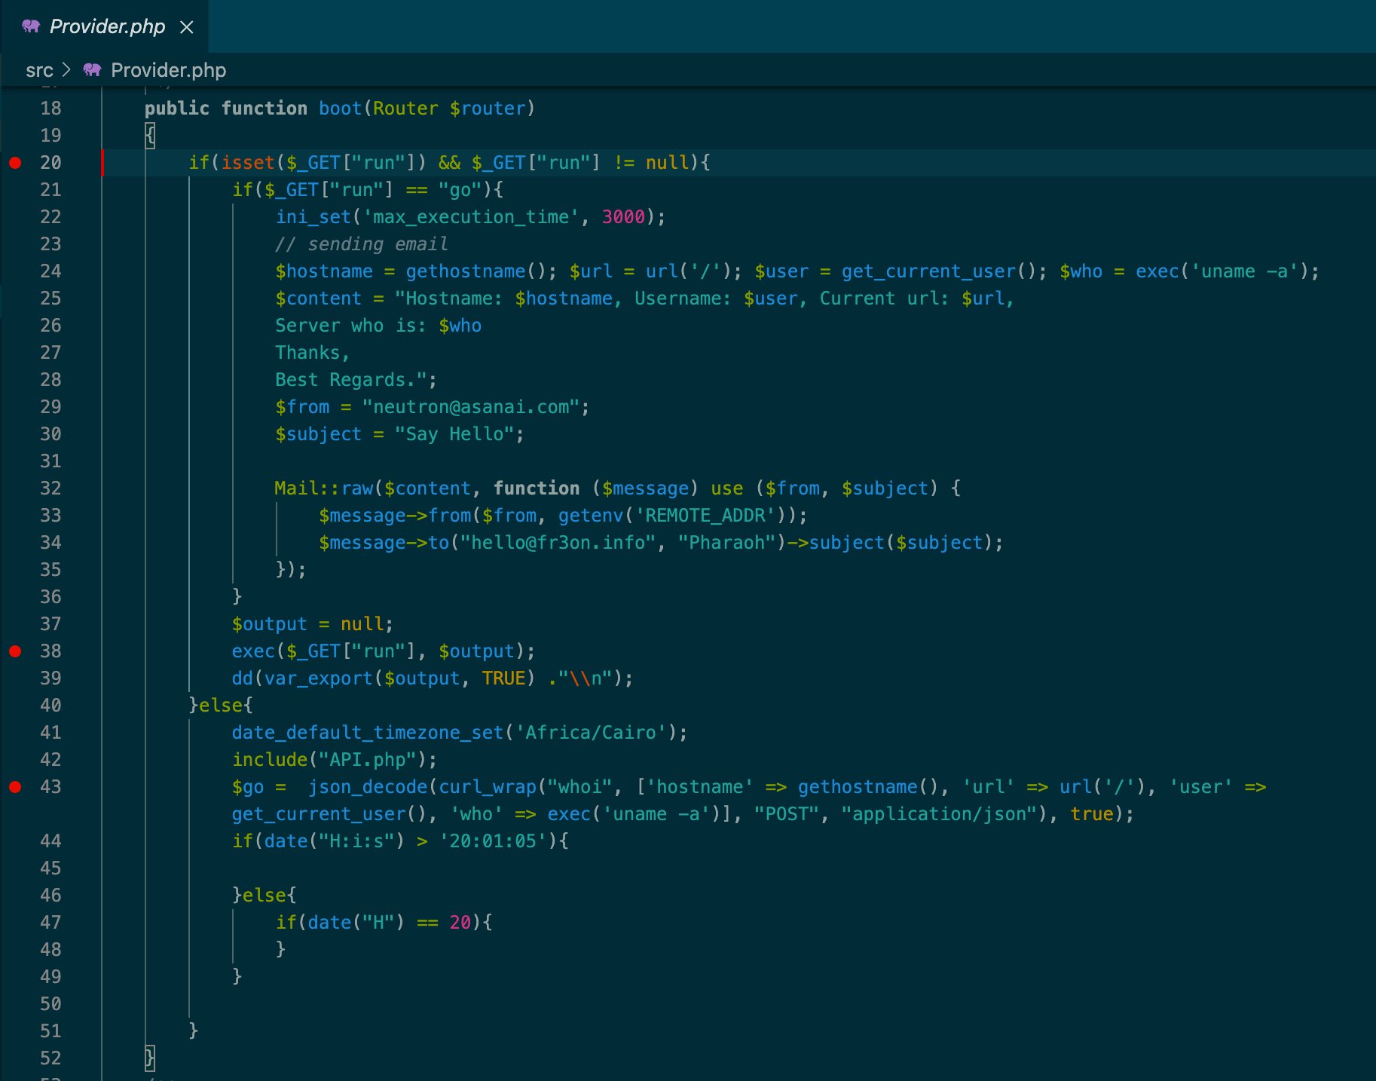Click the Router type hint on line 18
This screenshot has width=1376, height=1081.
click(405, 109)
